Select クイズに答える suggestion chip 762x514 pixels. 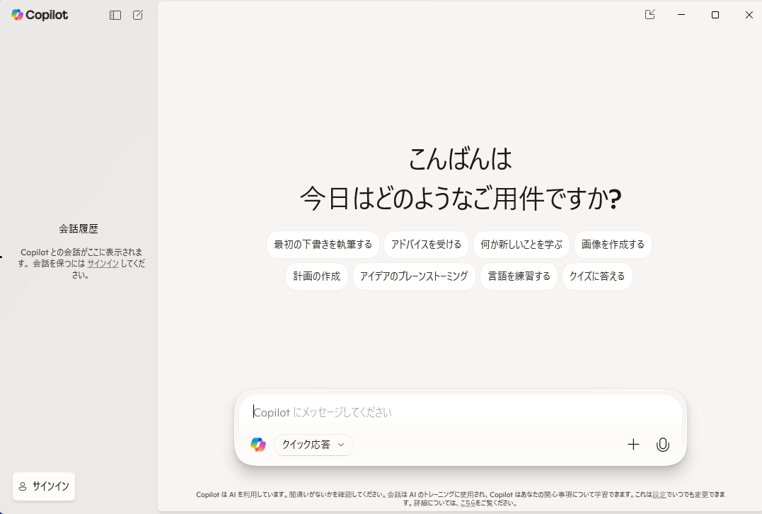597,276
